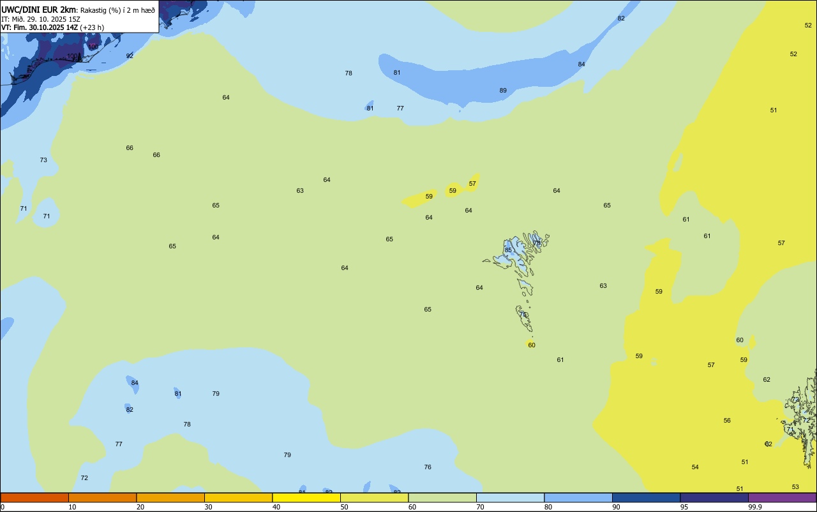817x512 pixels.
Task: Select the 50–60 pale yellow legend swatch
Action: (x=374, y=497)
